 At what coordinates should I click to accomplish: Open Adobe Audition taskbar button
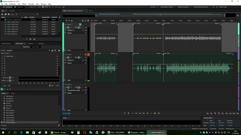[157, 132]
